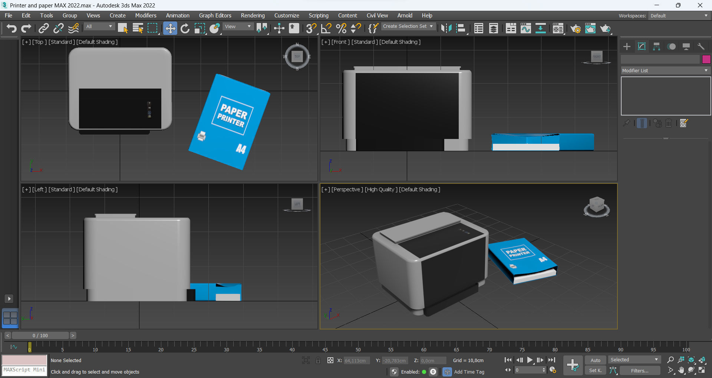Toggle the Selection Lock padlock
The width and height of the screenshot is (712, 378).
point(318,360)
